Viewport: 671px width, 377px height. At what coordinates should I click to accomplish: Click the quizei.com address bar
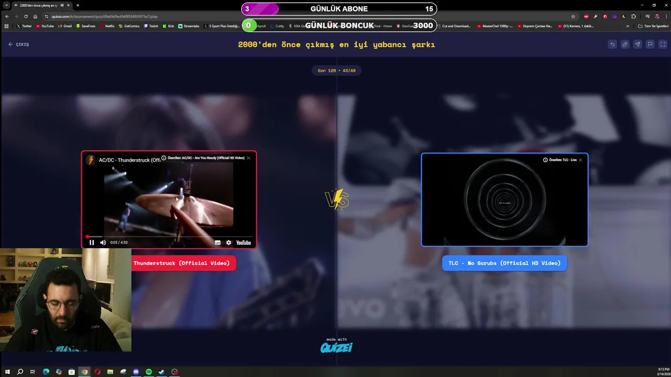coord(309,16)
